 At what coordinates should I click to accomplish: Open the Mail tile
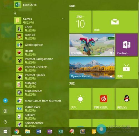(115, 22)
